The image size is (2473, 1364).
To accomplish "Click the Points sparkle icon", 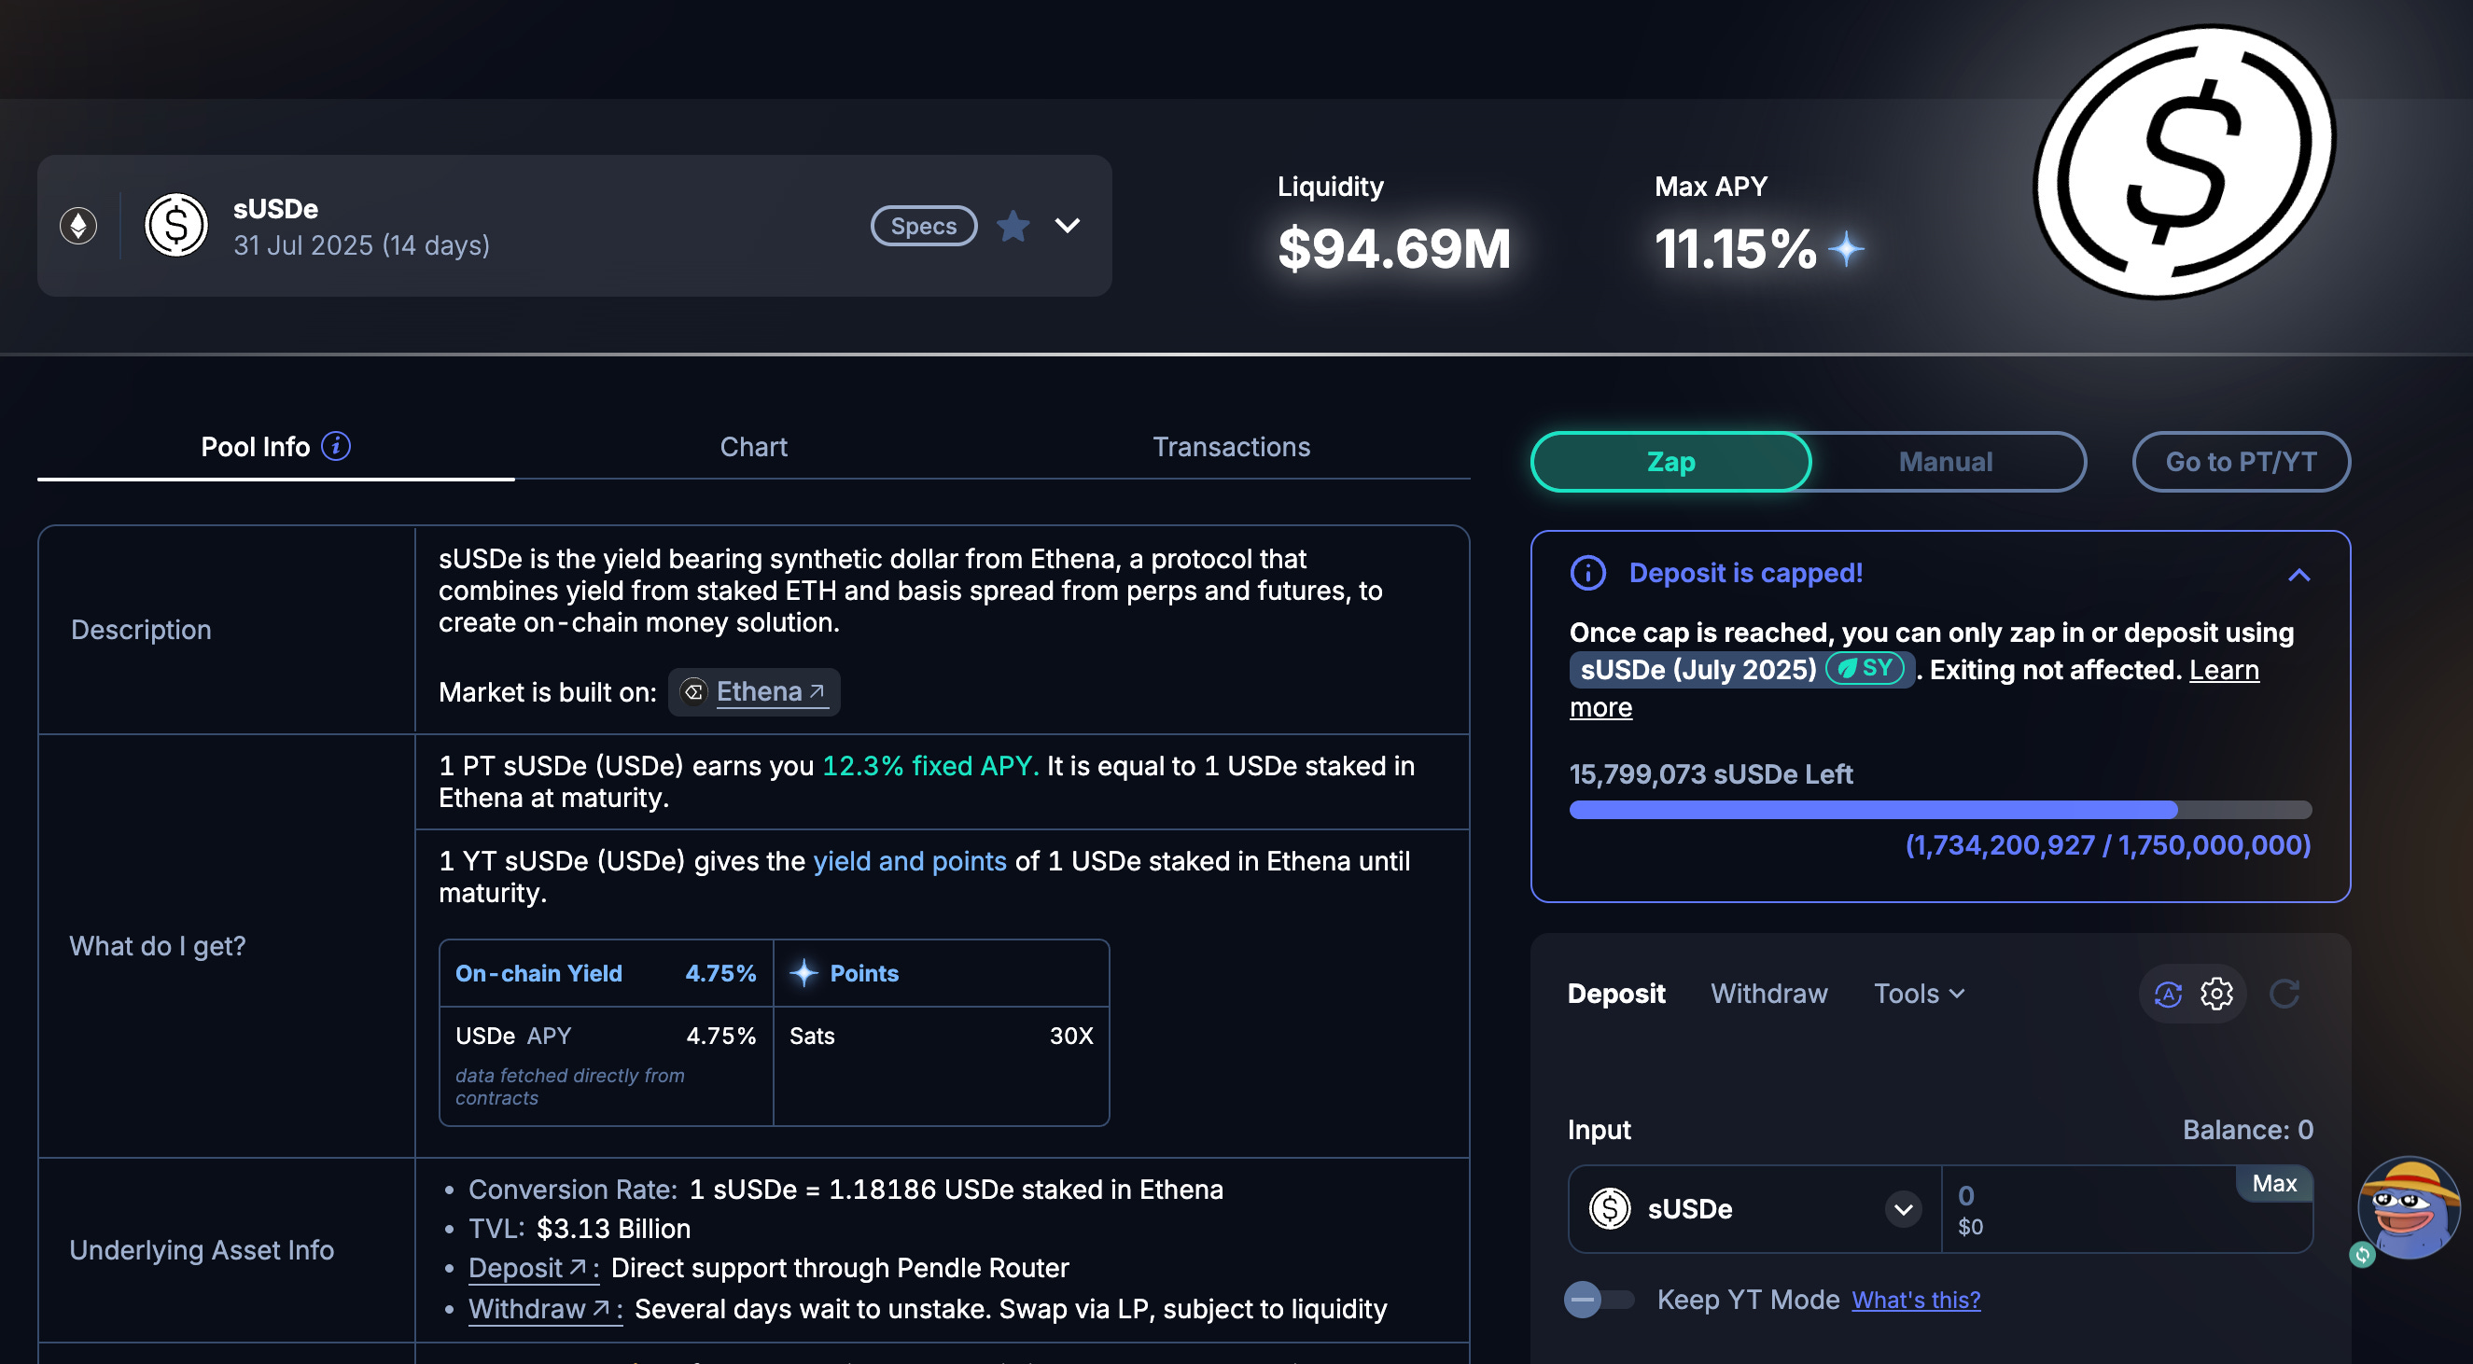I will click(803, 973).
